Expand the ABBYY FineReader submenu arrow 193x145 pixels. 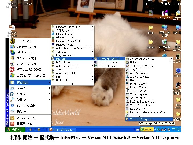coord(92,66)
